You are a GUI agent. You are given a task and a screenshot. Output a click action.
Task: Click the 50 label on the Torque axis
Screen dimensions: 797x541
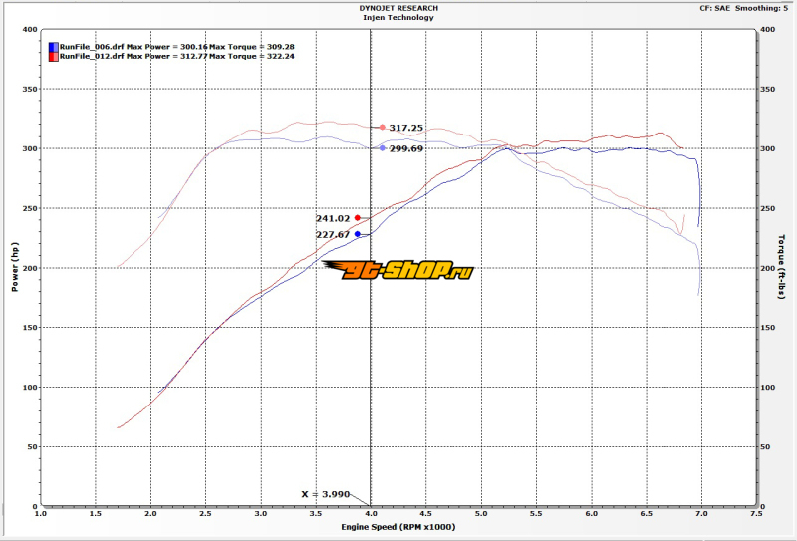pyautogui.click(x=766, y=446)
